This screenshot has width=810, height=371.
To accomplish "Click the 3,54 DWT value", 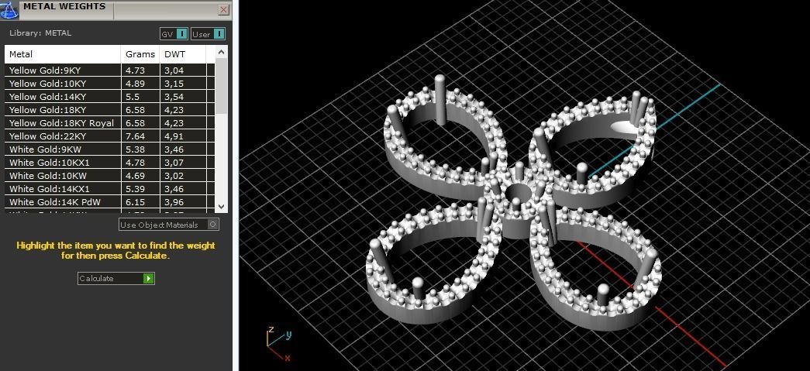I will click(174, 97).
